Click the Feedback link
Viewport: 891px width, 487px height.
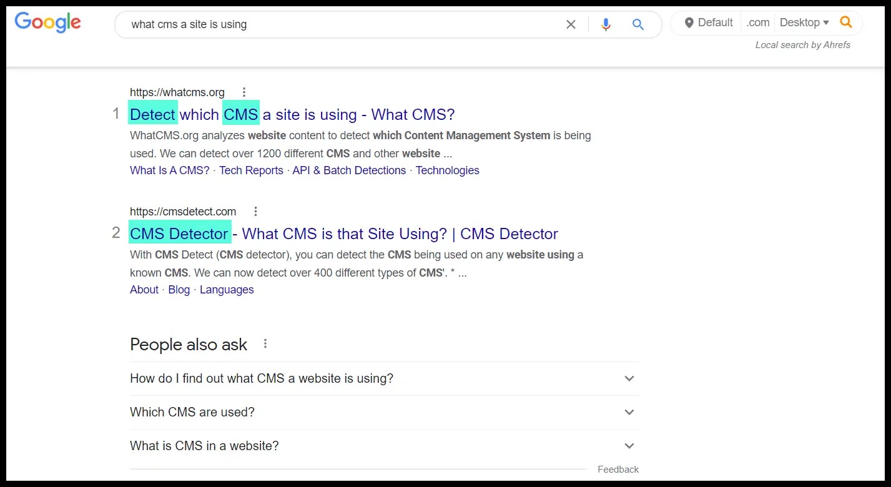pos(618,470)
